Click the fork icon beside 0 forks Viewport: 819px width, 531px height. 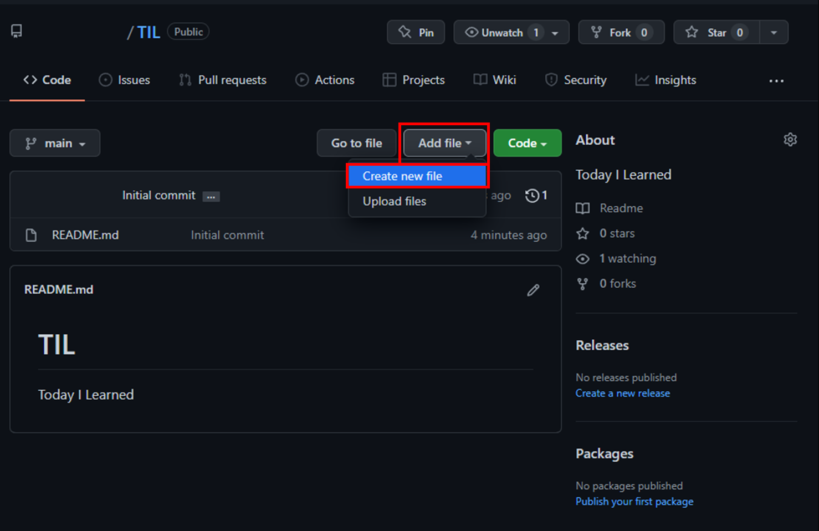tap(582, 284)
